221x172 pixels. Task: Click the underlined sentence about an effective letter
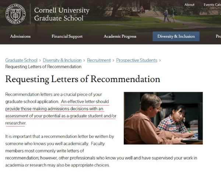[61, 112]
